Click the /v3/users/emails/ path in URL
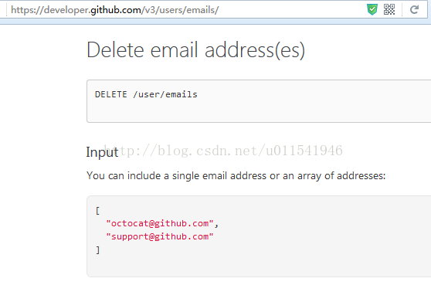 tap(180, 10)
